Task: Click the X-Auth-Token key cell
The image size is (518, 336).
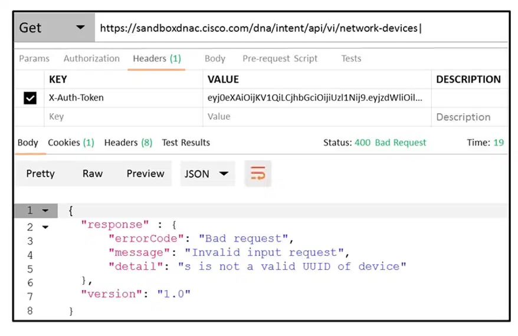Action: pyautogui.click(x=123, y=98)
